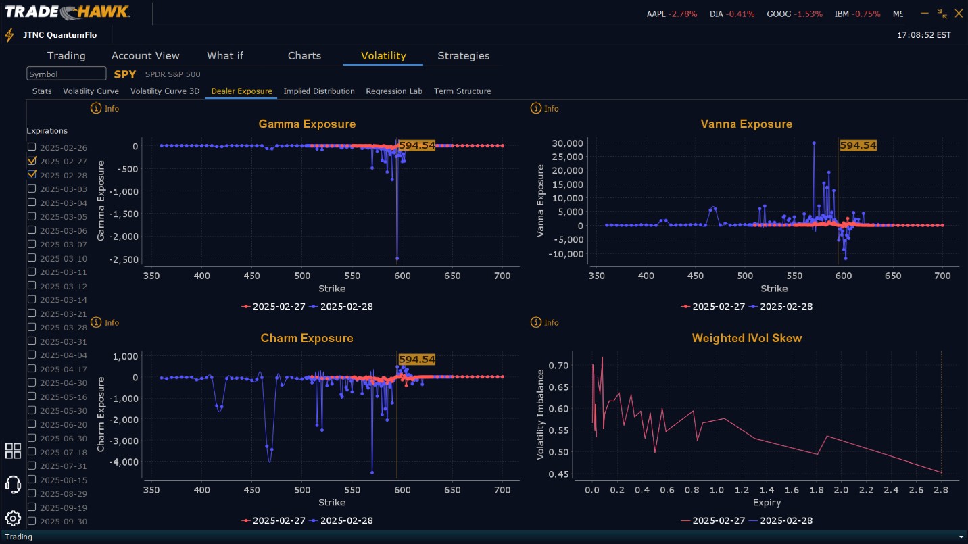Viewport: 968px width, 544px height.
Task: Click the Info icon above Vanna Exposure
Action: click(536, 108)
